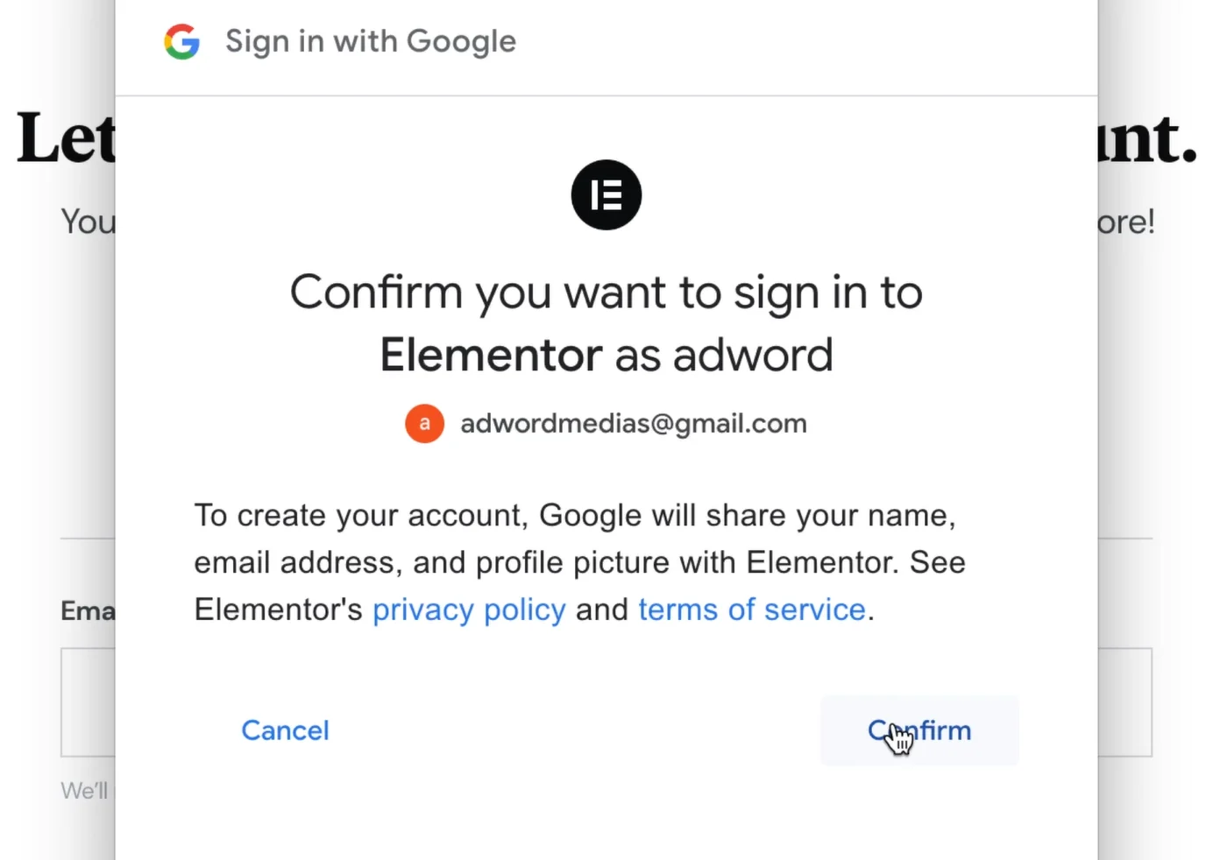The height and width of the screenshot is (860, 1206).
Task: Click the Sign in with Google header text
Action: tap(371, 41)
